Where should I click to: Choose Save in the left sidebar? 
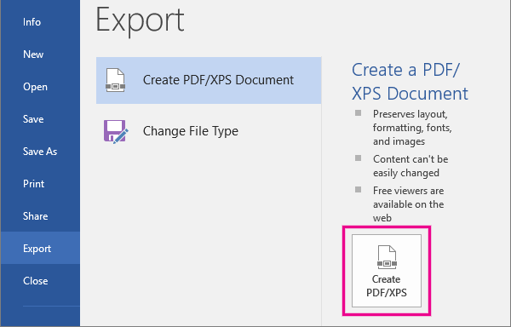point(40,119)
